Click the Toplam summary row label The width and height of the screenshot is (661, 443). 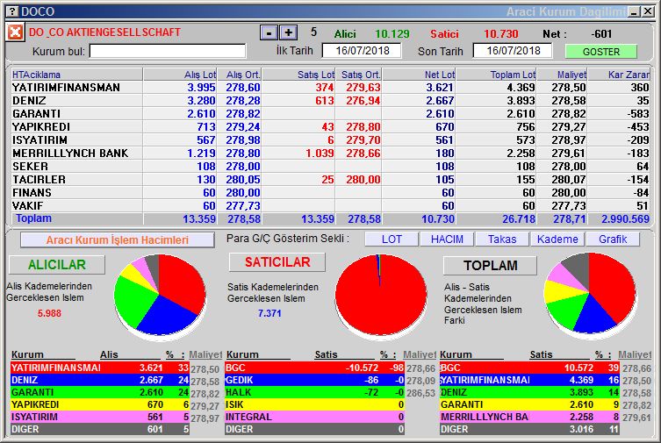coord(33,218)
